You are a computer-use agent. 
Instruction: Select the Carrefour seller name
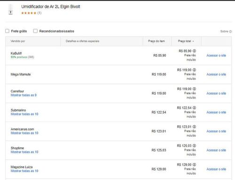click(x=17, y=91)
